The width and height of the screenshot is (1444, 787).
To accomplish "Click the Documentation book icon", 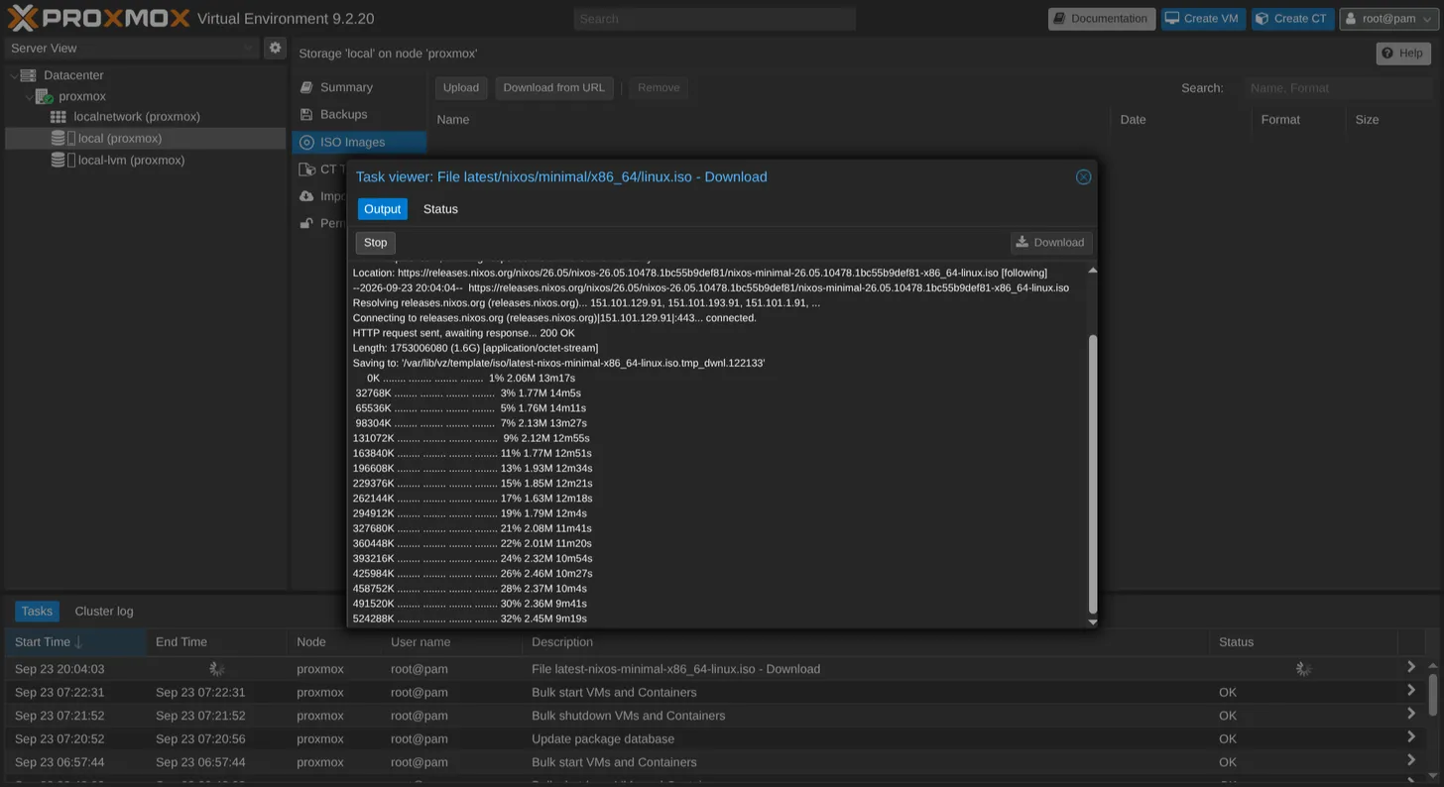I will tap(1060, 18).
